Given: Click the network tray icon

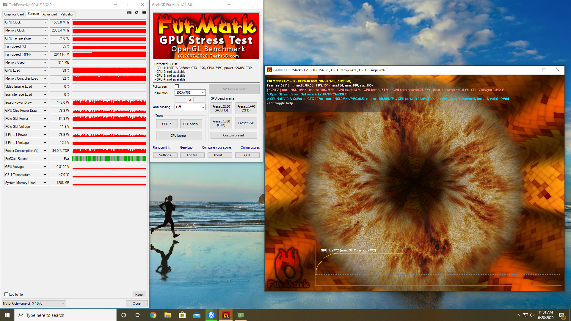Looking at the screenshot, I should coord(525,315).
